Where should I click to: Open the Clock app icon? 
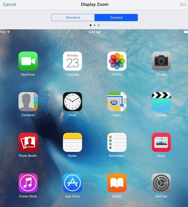[x=72, y=102]
